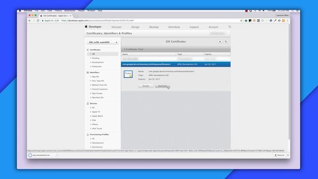The height and width of the screenshot is (179, 318).
Task: Go to Develop in Developer navigation
Action: [x=154, y=27]
